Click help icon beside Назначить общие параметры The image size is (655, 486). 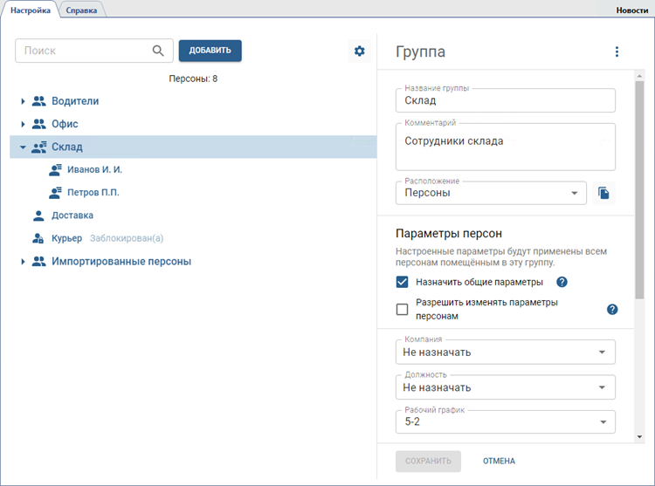click(562, 282)
